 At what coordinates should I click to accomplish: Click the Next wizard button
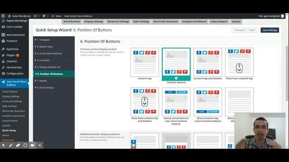252,30
